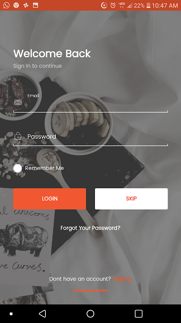Open the image notification icon in status bar
This screenshot has height=323, width=181.
click(35, 5)
